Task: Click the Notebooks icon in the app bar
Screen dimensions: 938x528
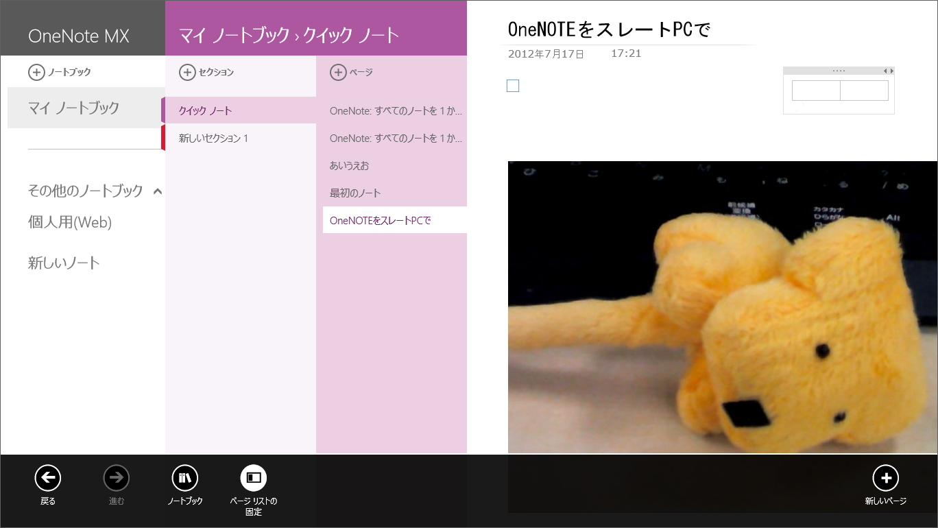Action: click(184, 477)
